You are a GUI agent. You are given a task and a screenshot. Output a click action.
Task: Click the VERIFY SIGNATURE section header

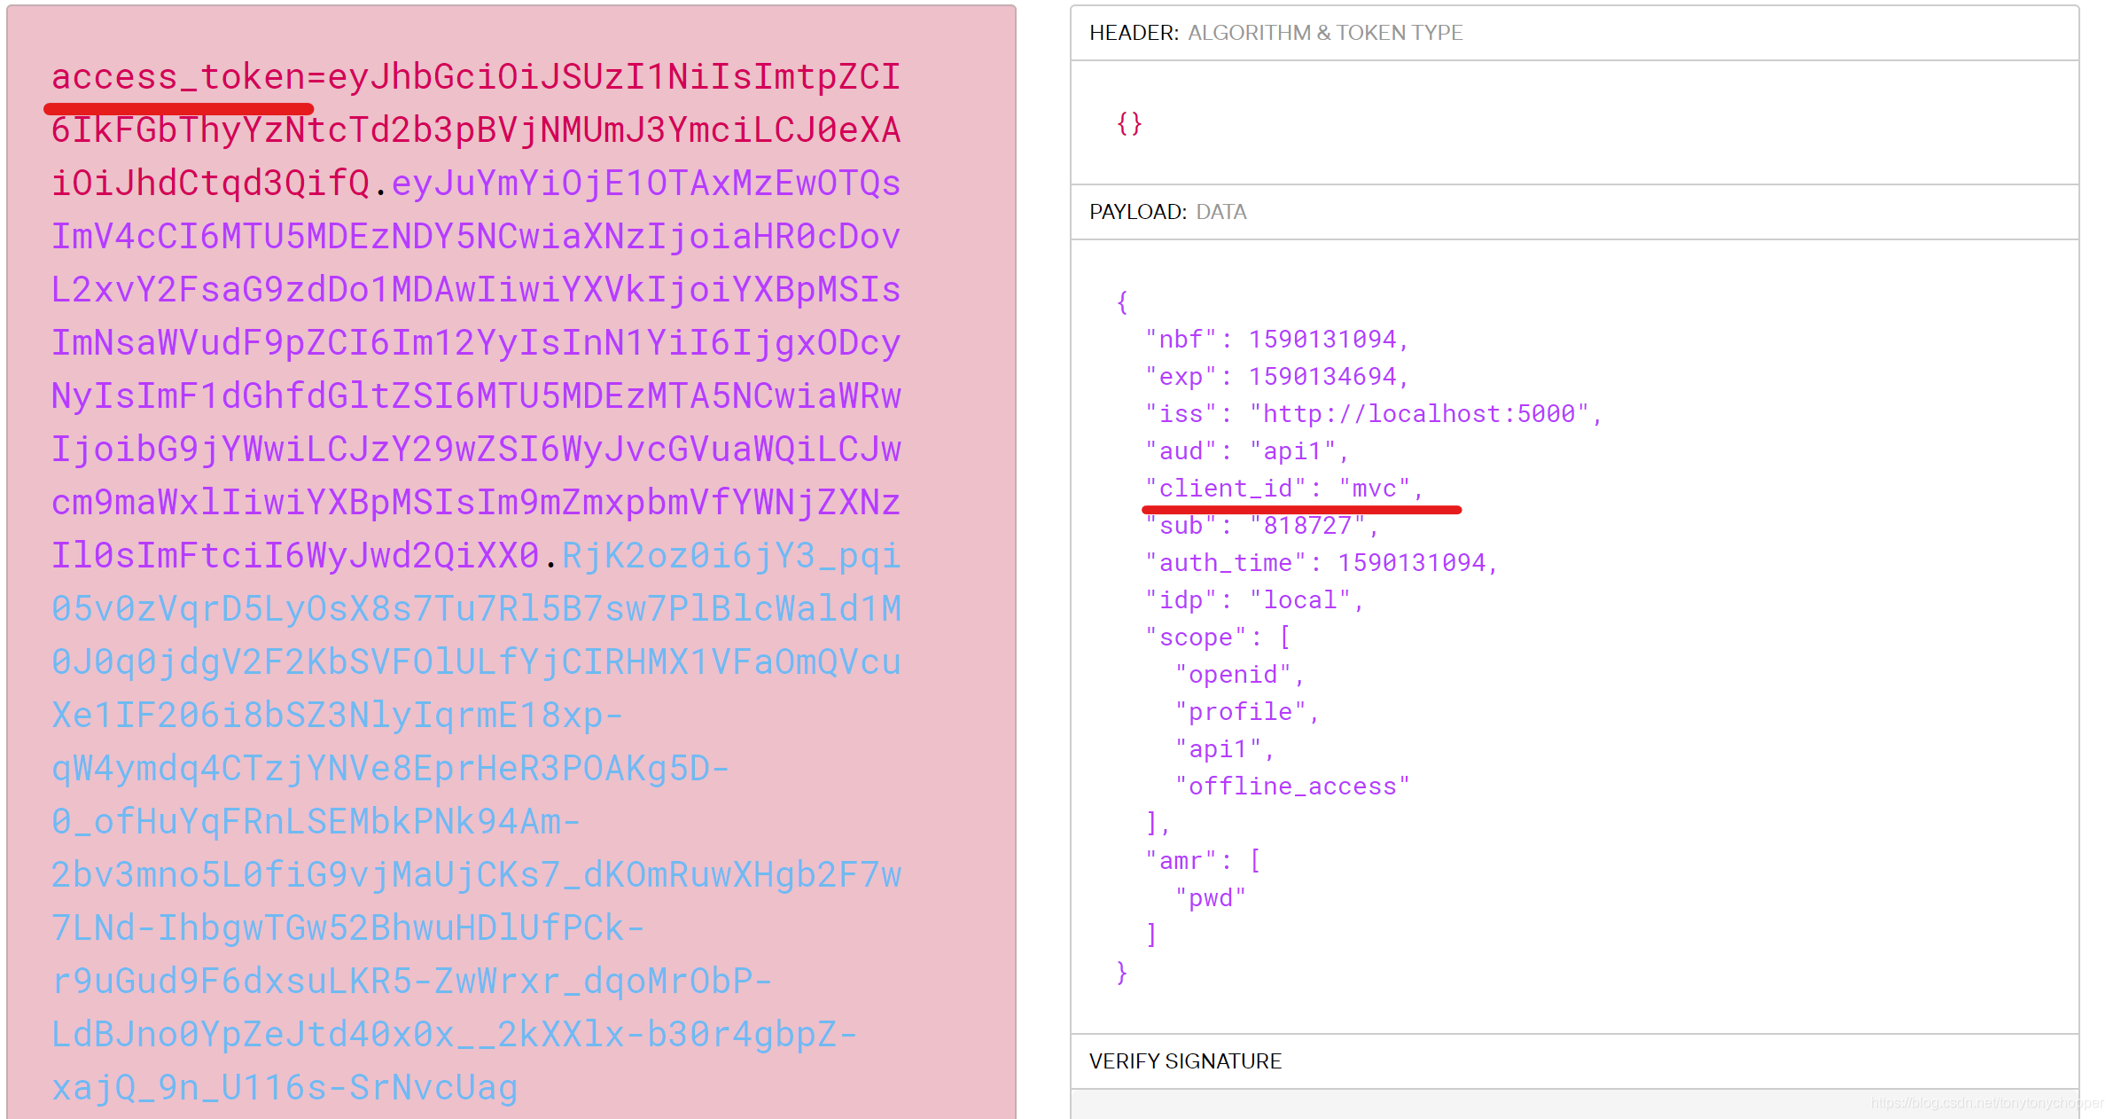(1185, 1060)
